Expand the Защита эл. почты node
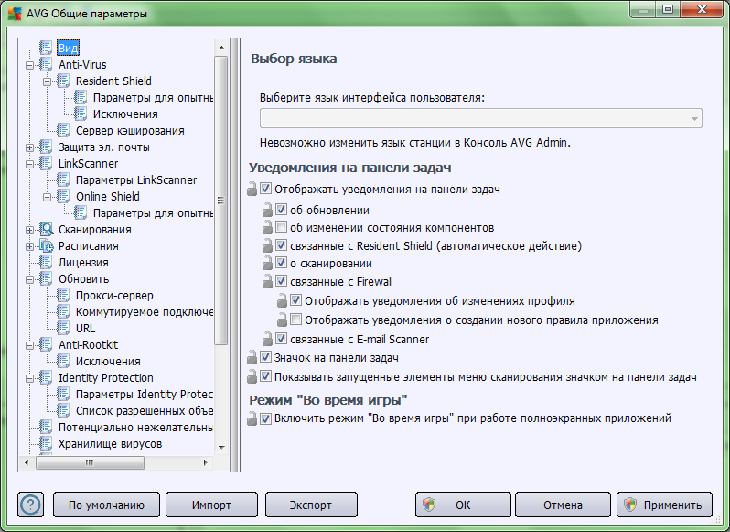 [30, 147]
